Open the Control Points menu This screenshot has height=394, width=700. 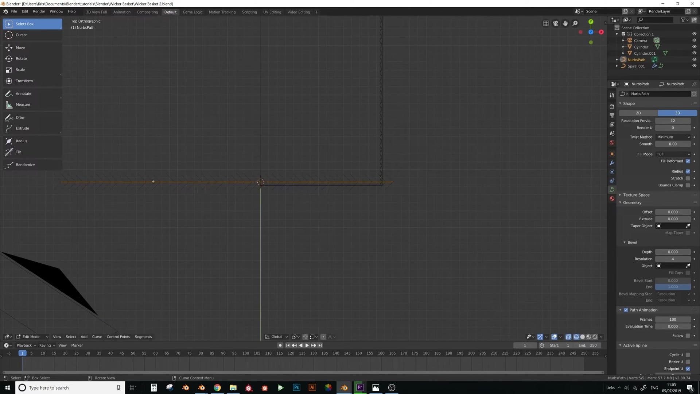pos(118,337)
